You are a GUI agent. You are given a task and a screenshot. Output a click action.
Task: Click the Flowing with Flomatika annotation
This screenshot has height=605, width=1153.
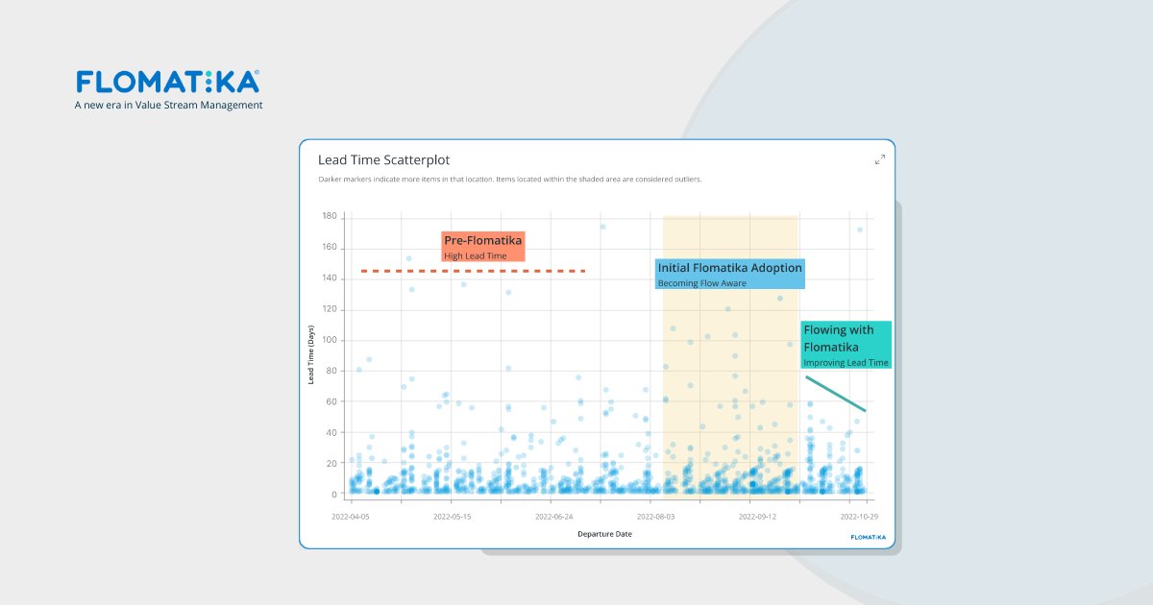point(846,345)
